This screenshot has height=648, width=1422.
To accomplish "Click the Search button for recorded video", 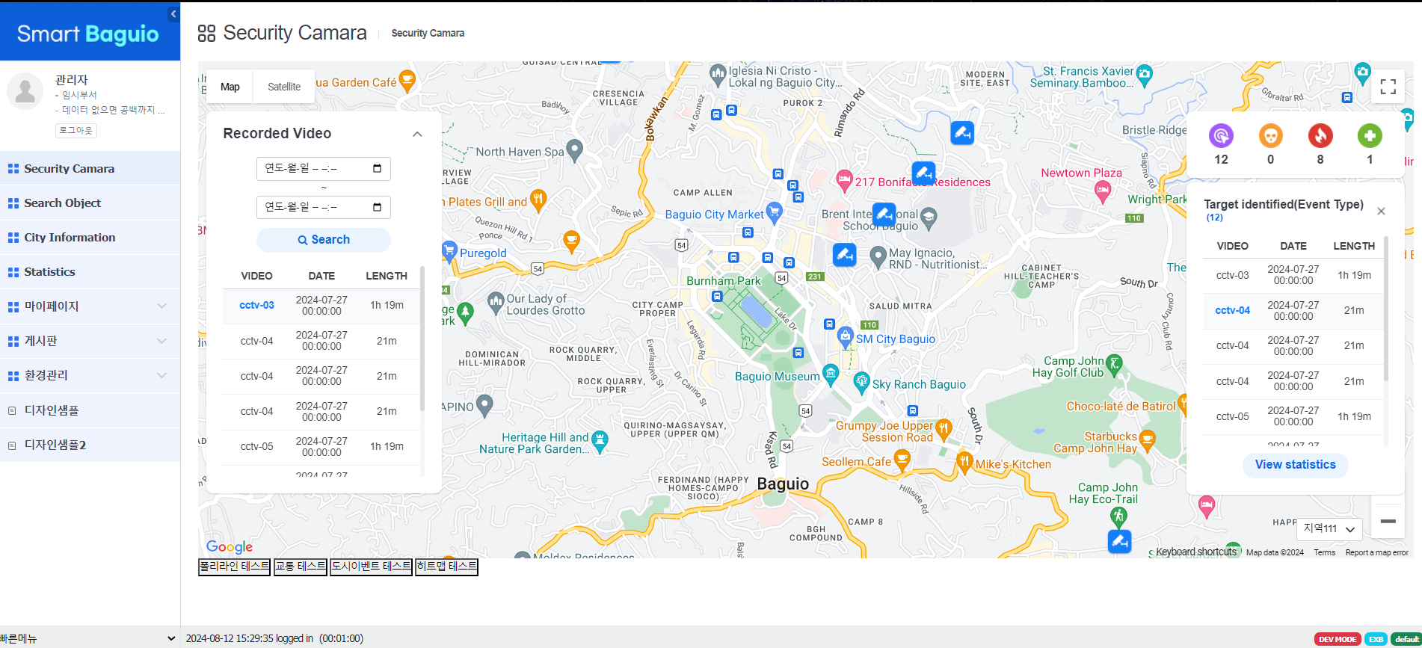I will 323,240.
